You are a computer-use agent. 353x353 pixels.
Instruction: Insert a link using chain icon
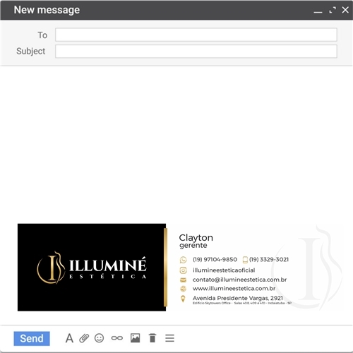pyautogui.click(x=117, y=338)
